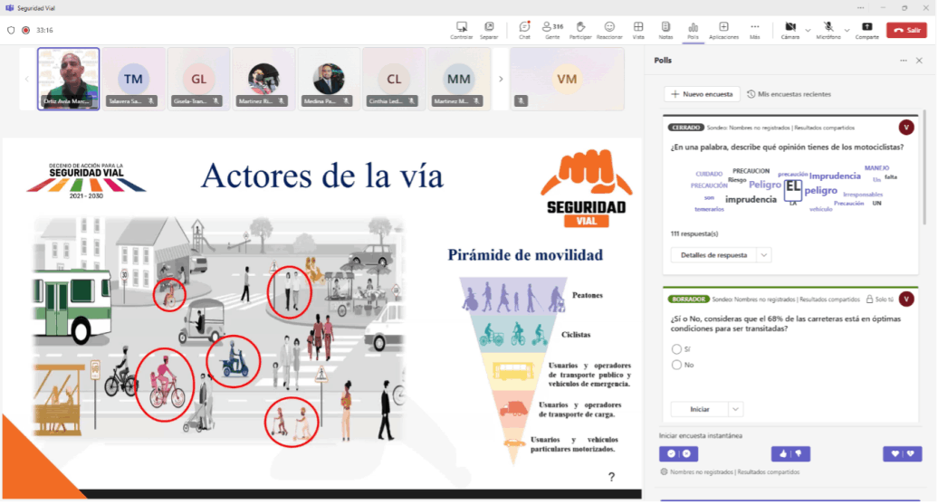Open the meeting Notas
938x504 pixels.
coord(665,30)
